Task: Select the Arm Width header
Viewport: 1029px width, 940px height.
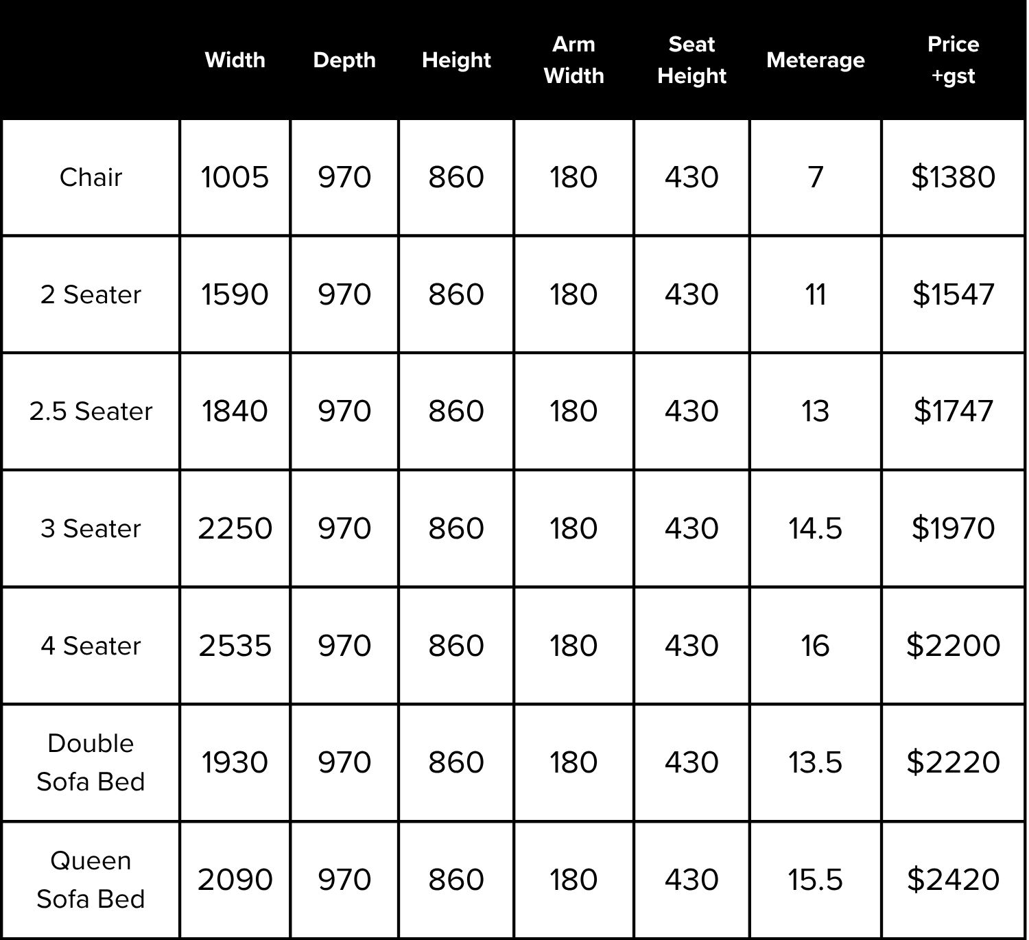Action: [573, 60]
